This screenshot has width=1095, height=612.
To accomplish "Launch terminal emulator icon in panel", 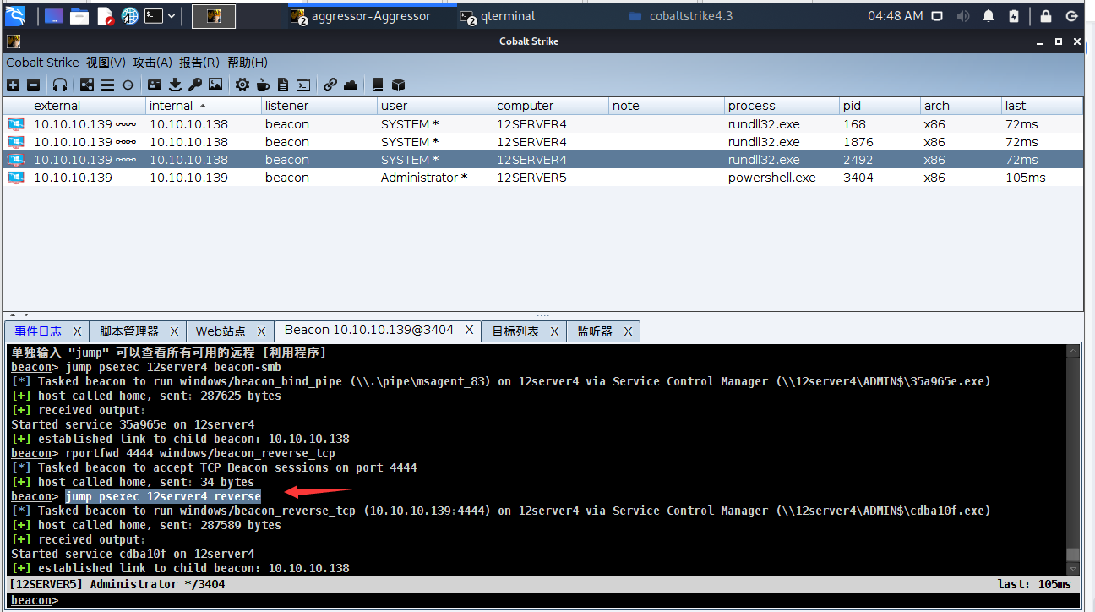I will tap(154, 15).
